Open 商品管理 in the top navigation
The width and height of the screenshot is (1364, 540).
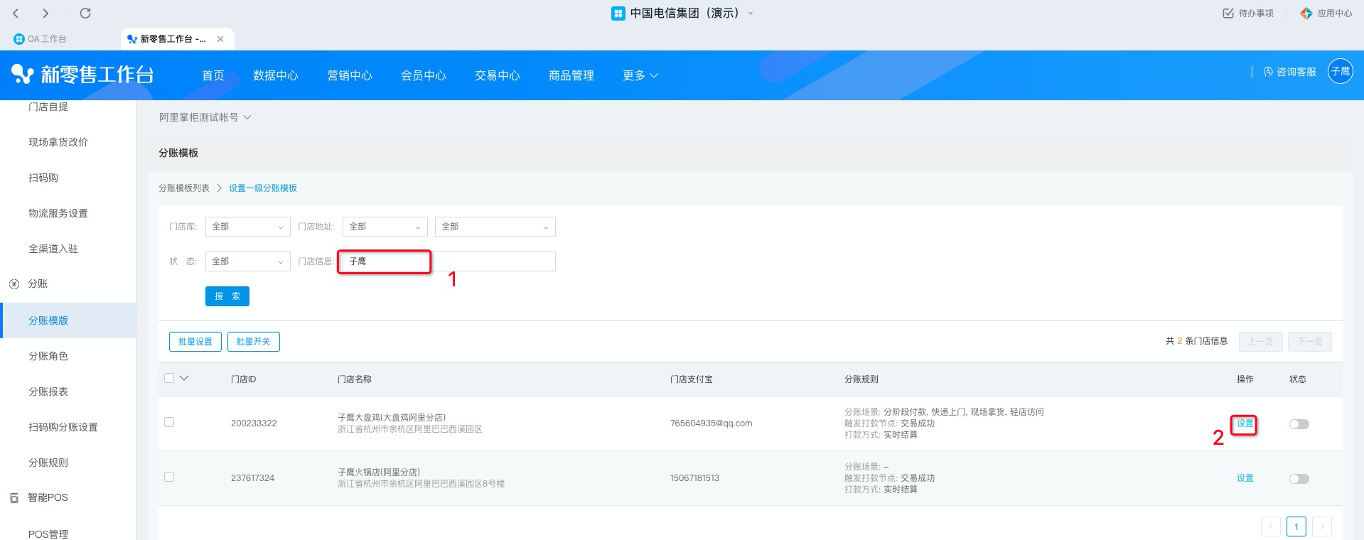coord(571,75)
